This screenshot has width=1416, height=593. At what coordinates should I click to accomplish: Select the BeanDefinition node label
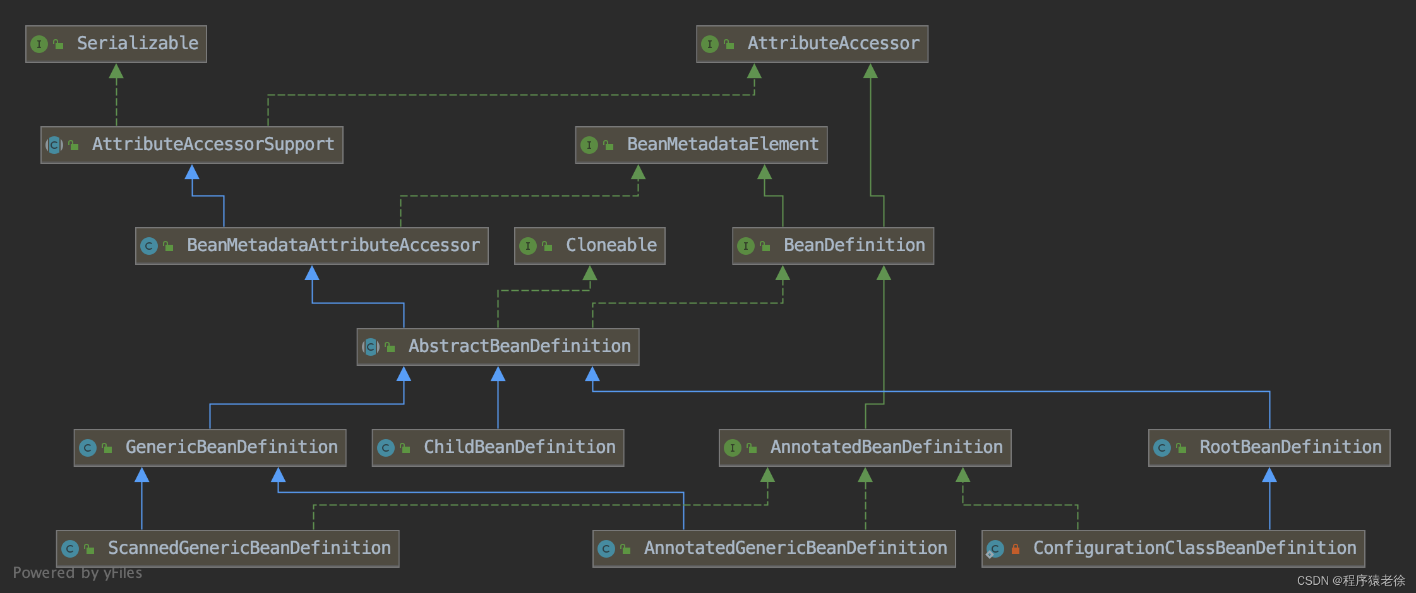855,245
